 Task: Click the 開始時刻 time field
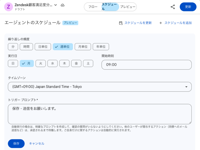pos(146,65)
